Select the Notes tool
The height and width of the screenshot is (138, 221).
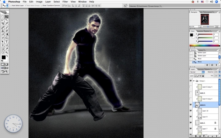[x=3, y=49]
